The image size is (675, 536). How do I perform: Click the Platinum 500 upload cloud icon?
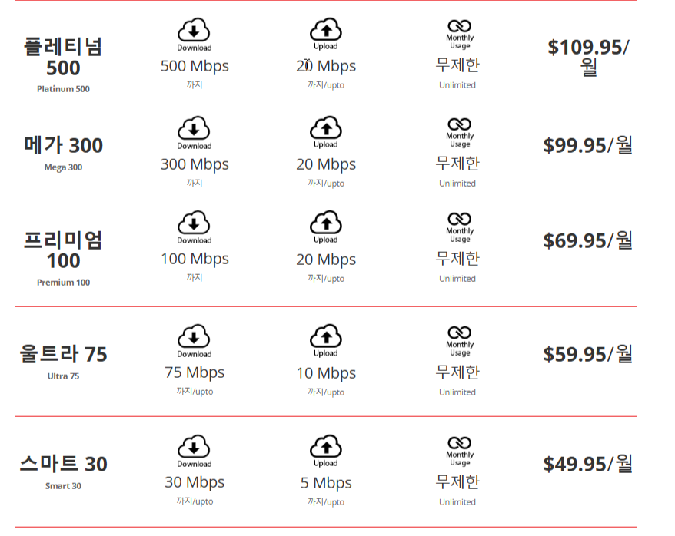click(326, 29)
